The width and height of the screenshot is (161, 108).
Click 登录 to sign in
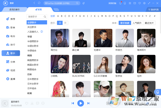click(x=12, y=3)
